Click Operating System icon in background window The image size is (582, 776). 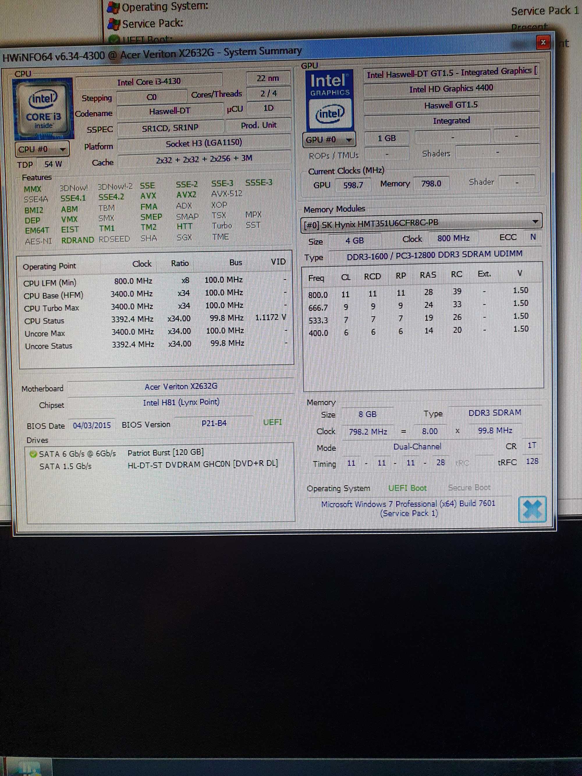point(113,7)
